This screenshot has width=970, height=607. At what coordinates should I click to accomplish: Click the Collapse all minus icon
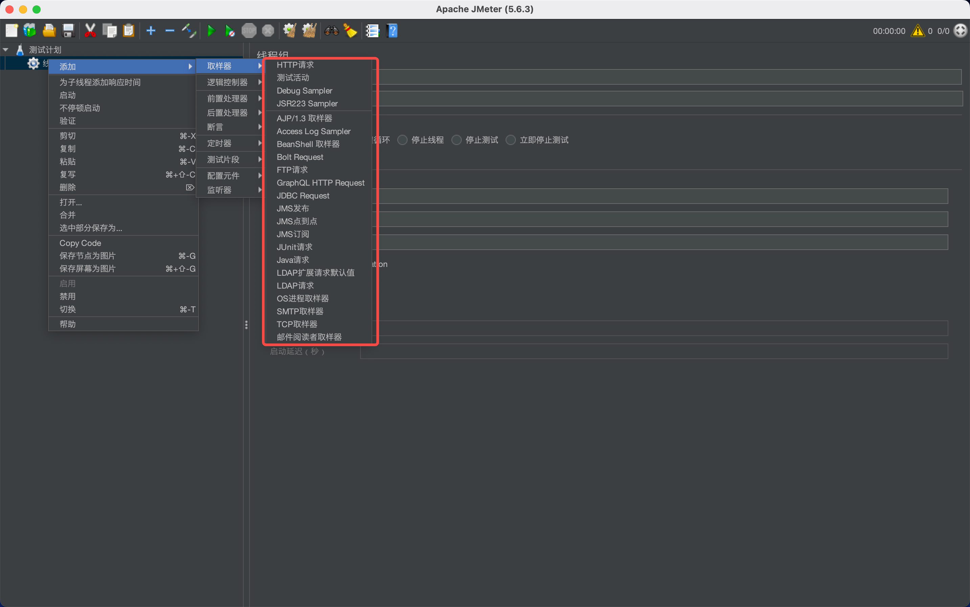[x=170, y=30]
